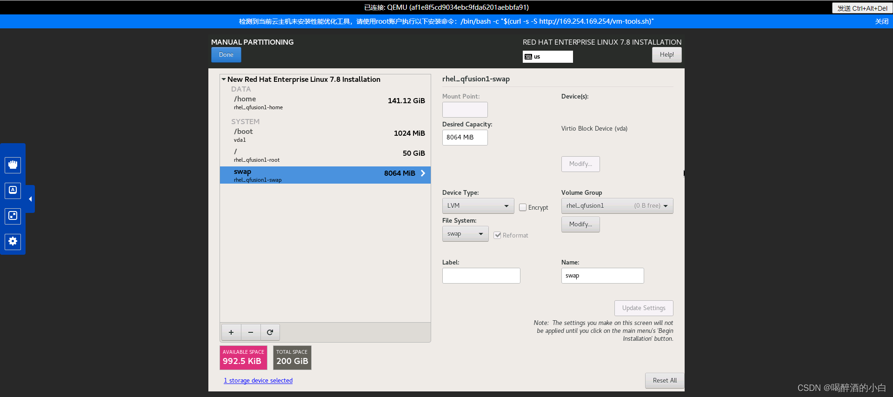Click the SYSTEM section label

(245, 122)
